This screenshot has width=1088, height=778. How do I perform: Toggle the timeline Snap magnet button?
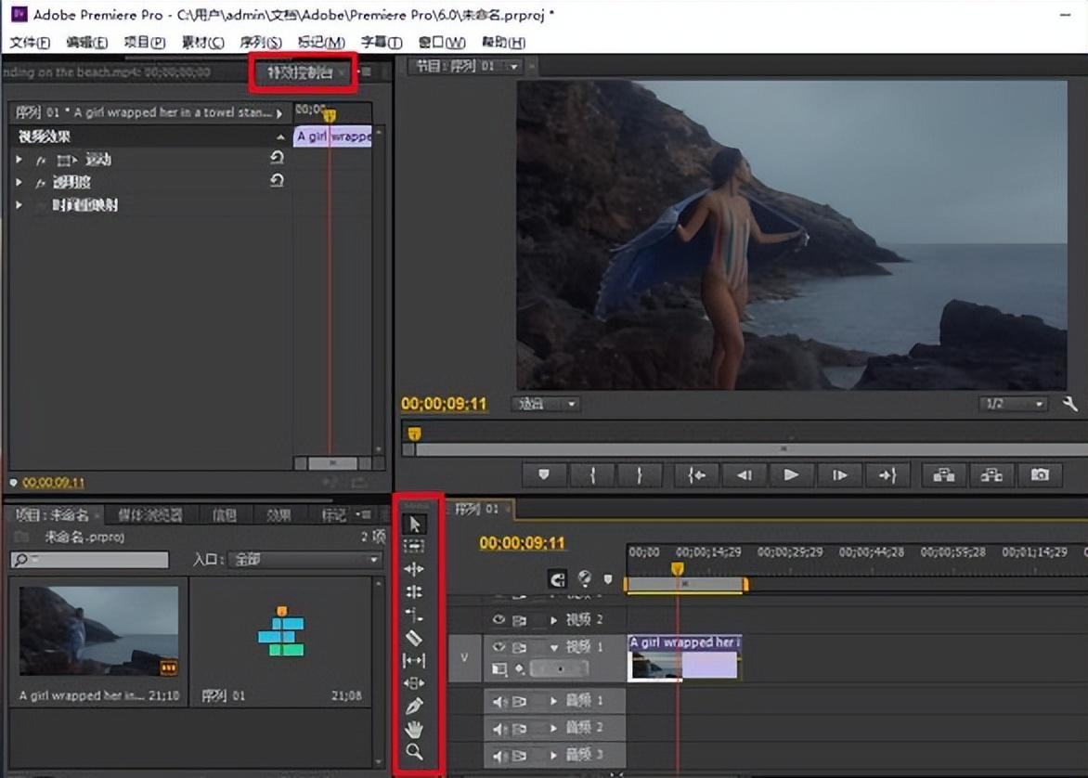(x=557, y=579)
